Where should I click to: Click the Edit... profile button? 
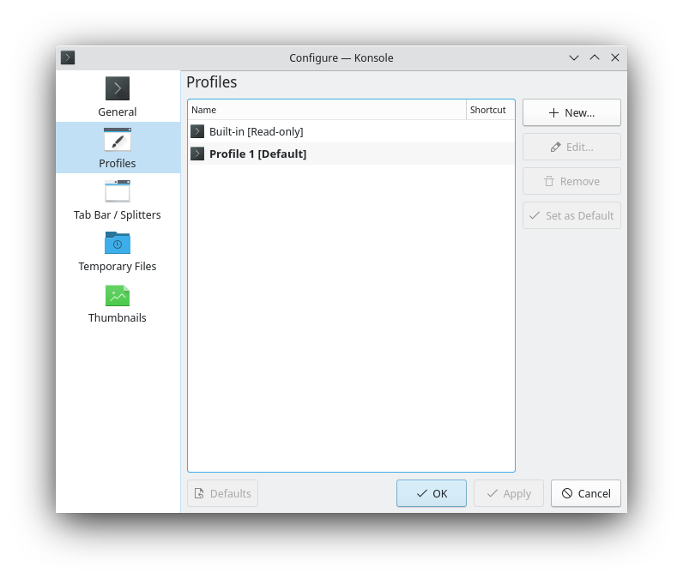[x=571, y=148]
